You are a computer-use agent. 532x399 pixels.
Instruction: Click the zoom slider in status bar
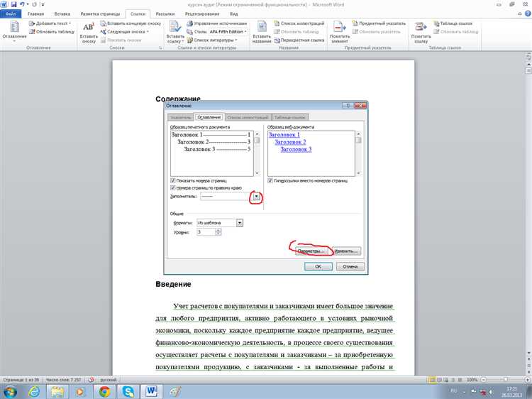click(x=505, y=380)
